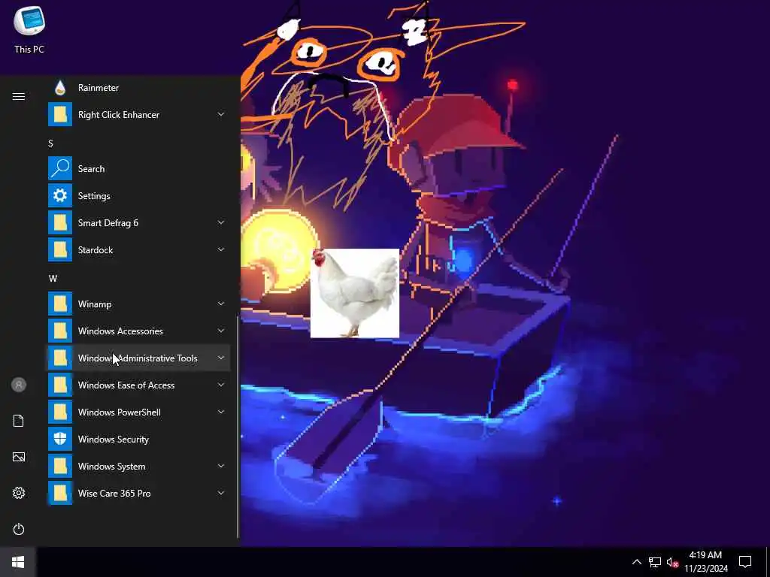Click the letter W section header

[x=53, y=278]
